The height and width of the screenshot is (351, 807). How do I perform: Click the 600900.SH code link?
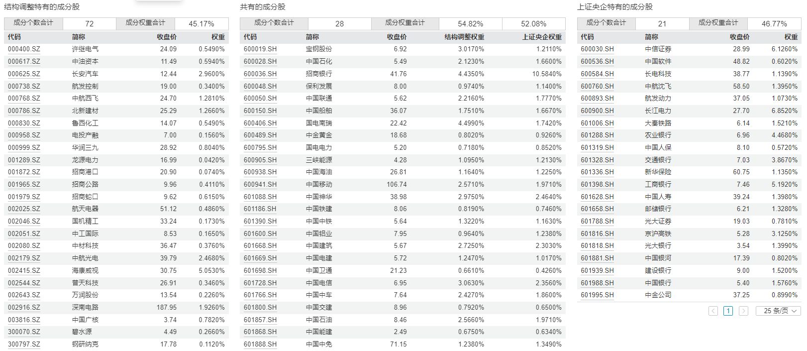click(598, 111)
